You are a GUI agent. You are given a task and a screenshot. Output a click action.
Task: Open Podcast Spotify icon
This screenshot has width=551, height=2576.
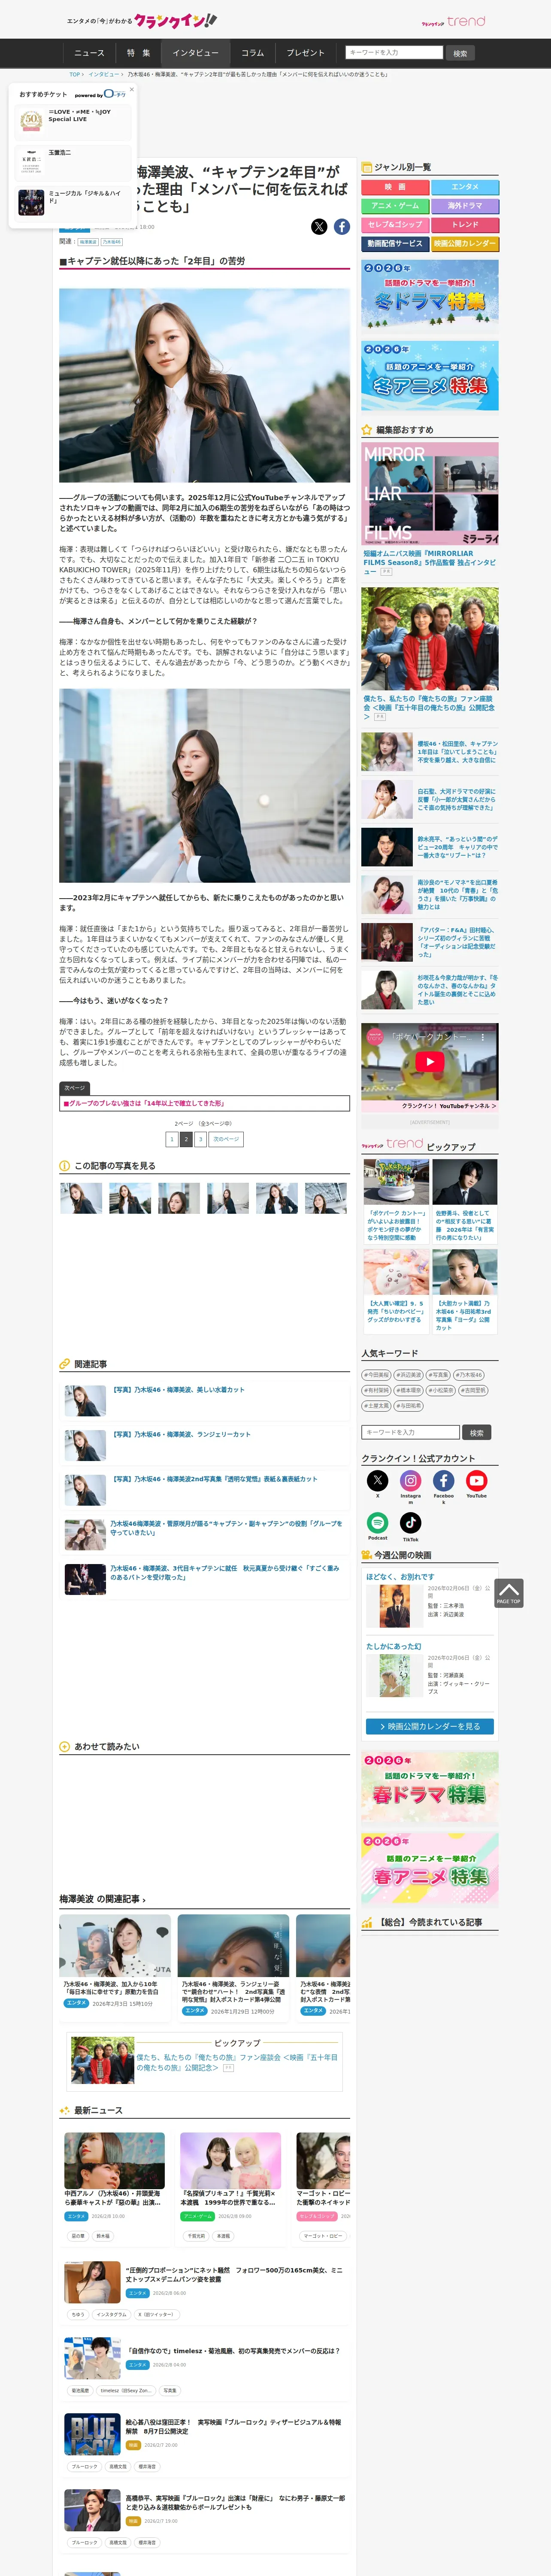coord(377,1522)
